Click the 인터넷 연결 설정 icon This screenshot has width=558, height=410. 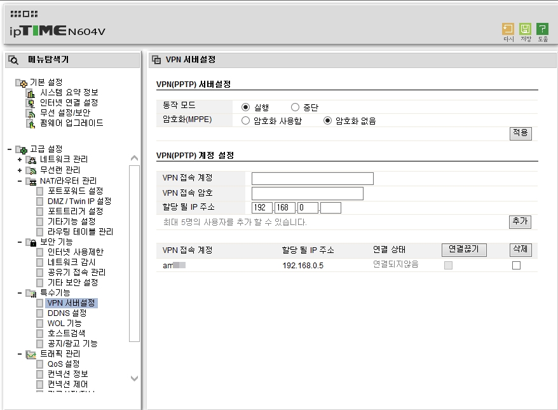31,103
